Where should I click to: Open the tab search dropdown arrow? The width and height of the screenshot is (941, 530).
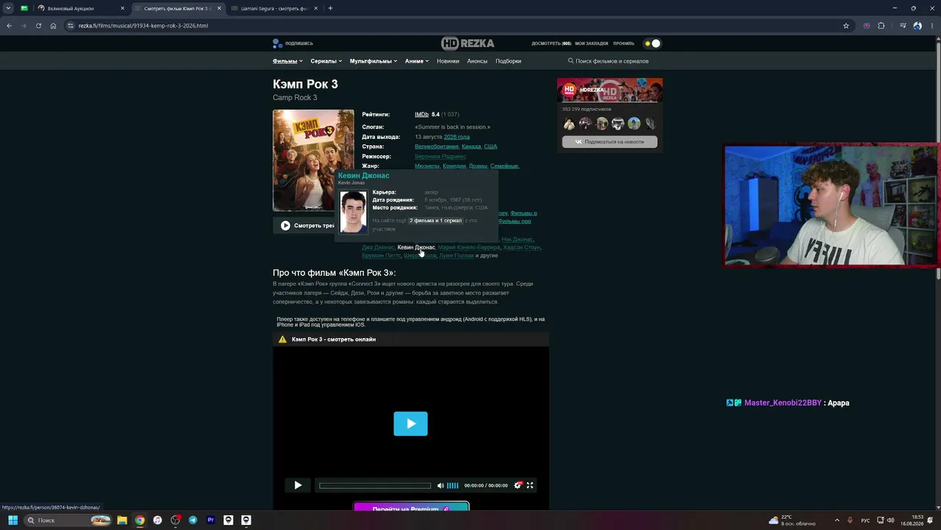(x=8, y=8)
